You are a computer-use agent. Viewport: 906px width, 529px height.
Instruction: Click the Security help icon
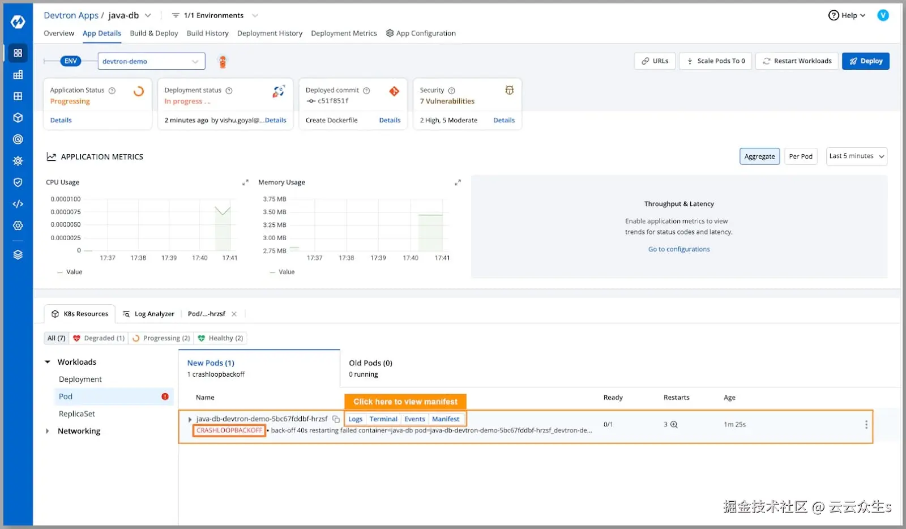(x=452, y=91)
